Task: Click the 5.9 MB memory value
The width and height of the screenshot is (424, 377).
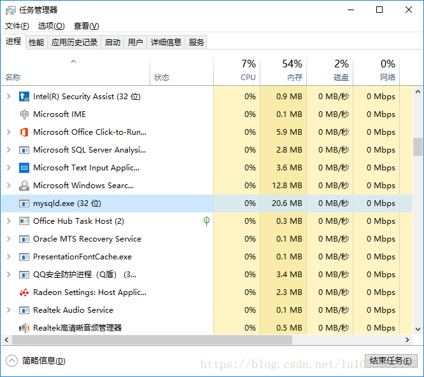Action: [289, 132]
